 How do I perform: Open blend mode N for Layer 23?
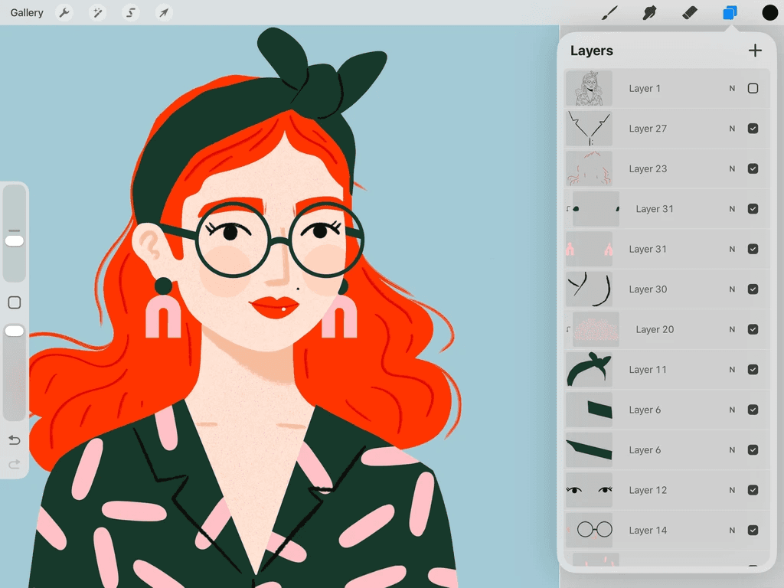coord(732,168)
